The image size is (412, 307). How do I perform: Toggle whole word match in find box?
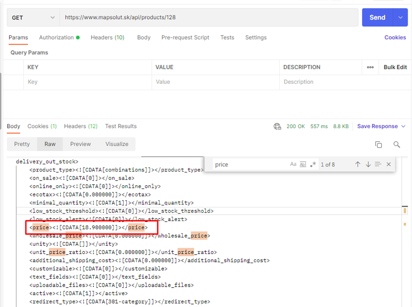[x=303, y=164]
